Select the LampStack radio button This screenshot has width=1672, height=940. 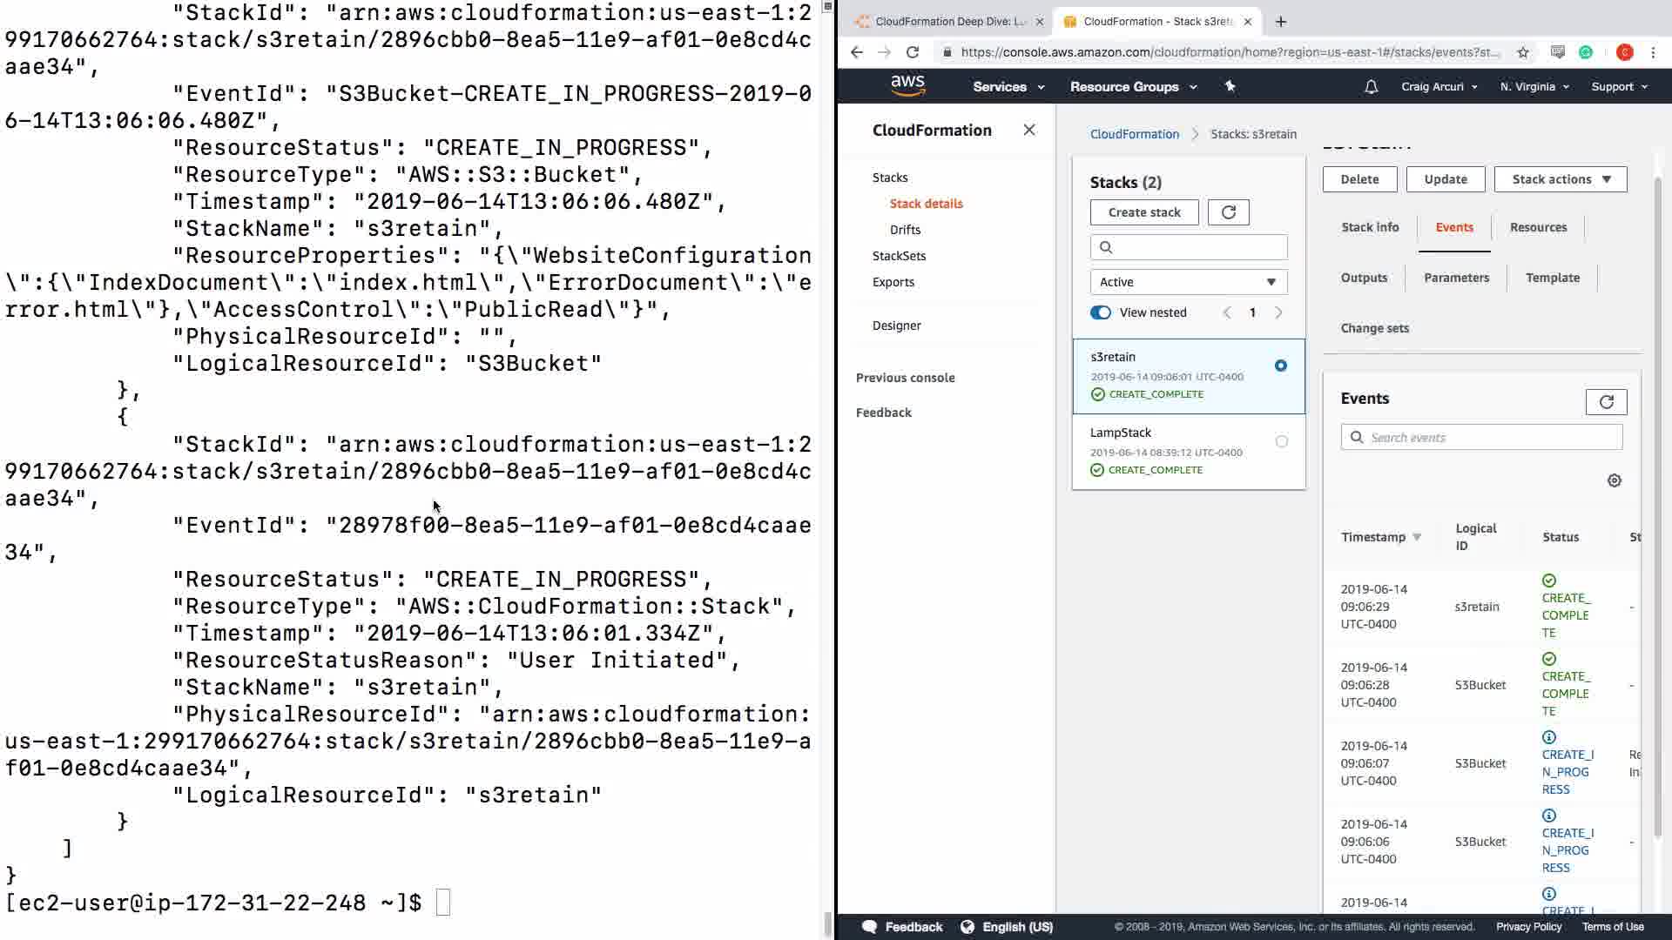(1281, 441)
